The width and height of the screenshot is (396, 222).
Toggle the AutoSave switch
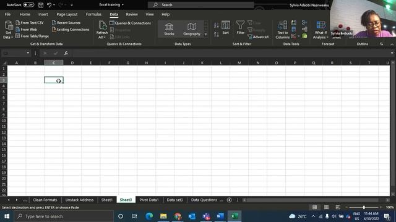pos(28,5)
